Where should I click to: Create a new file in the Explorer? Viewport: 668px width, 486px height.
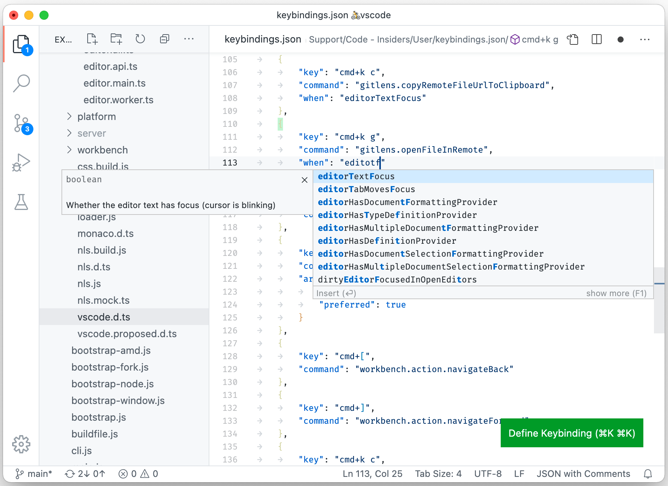tap(91, 39)
